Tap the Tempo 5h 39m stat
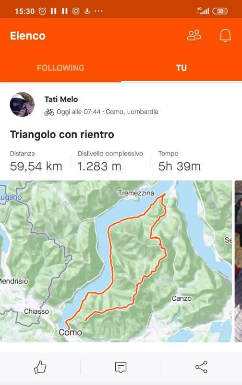The image size is (242, 385). click(179, 161)
